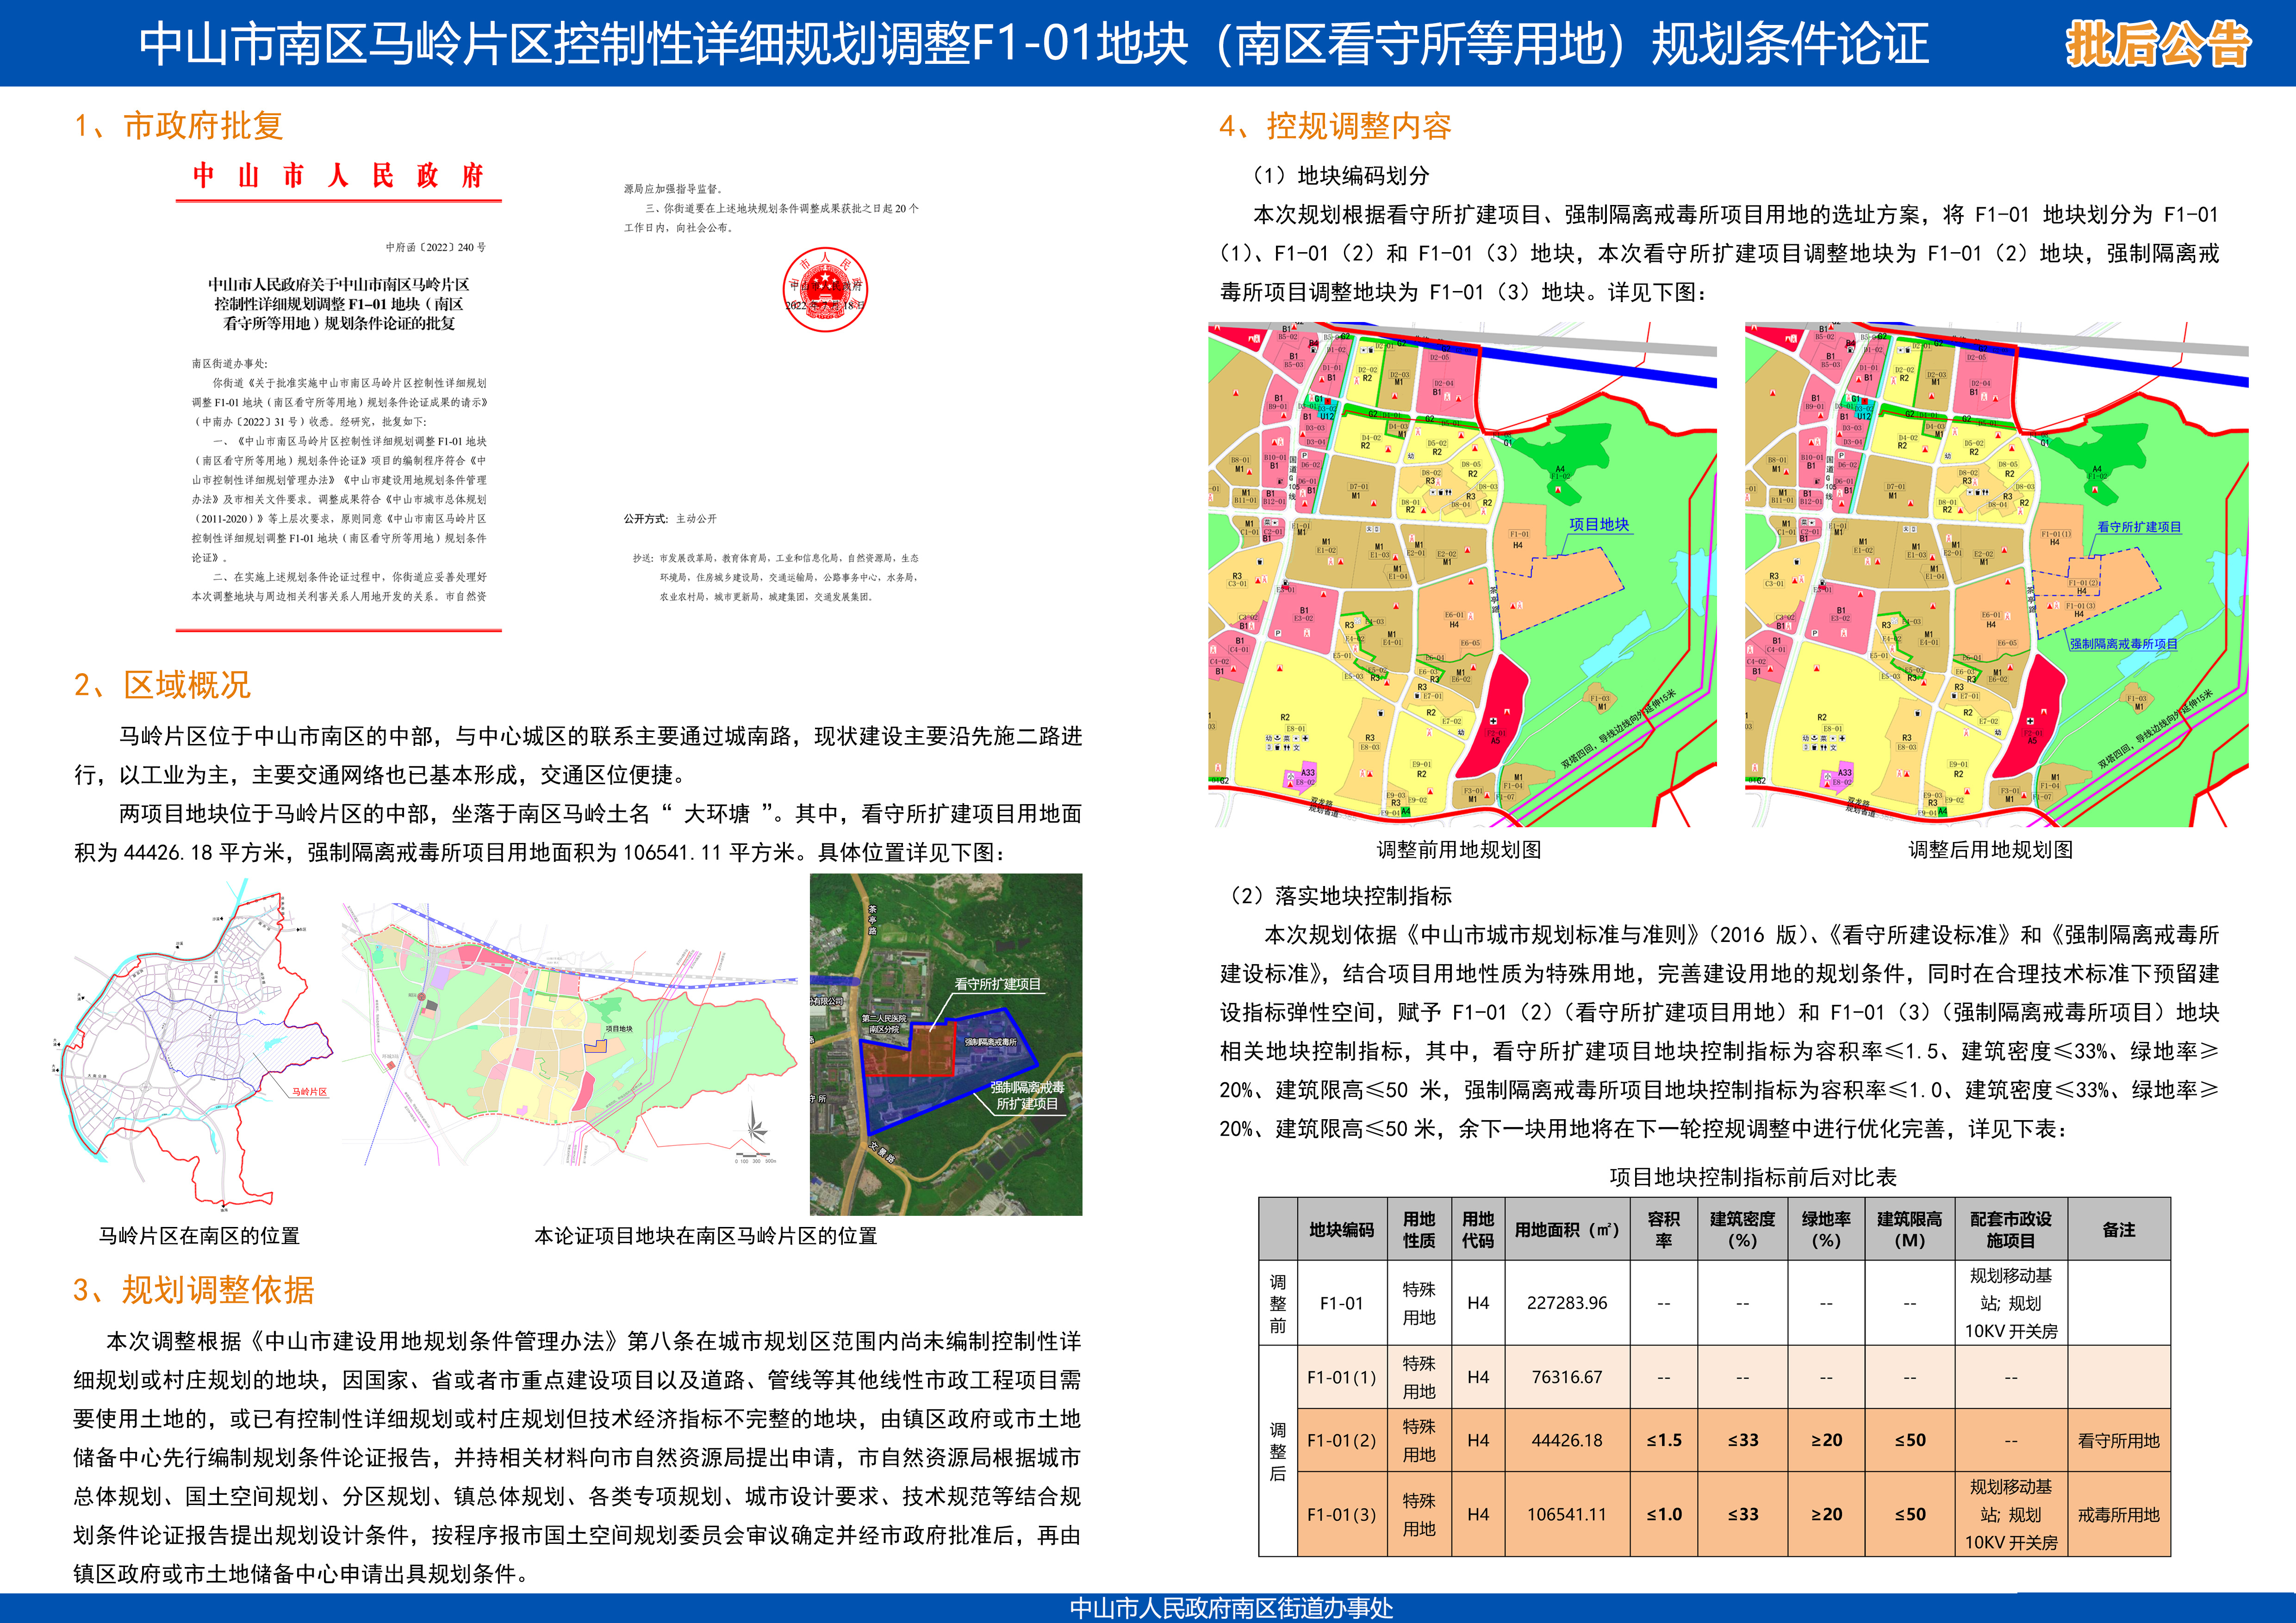
Task: Click the 用地性质 column header
Action: 1419,1230
